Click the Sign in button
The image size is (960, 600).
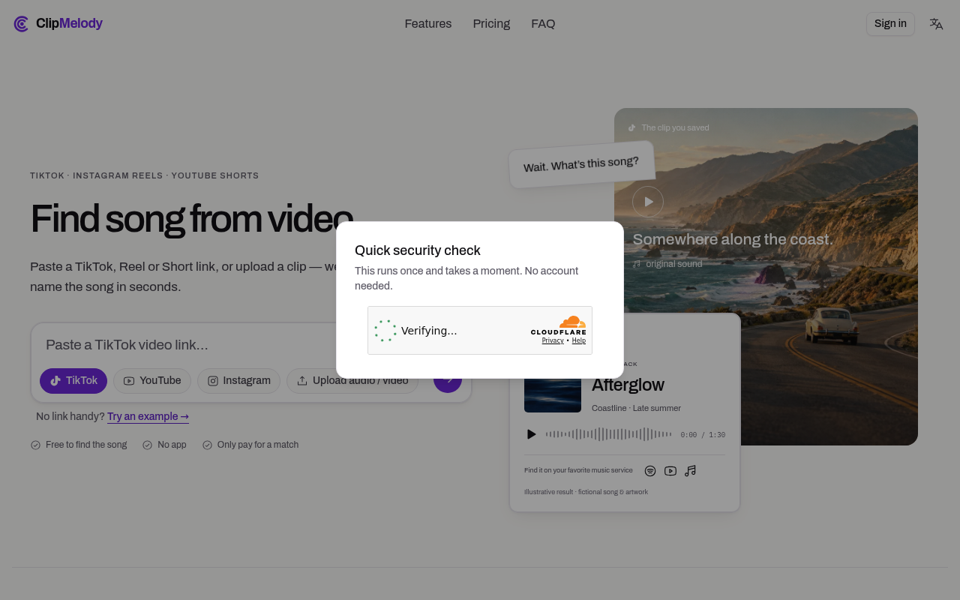click(x=890, y=24)
